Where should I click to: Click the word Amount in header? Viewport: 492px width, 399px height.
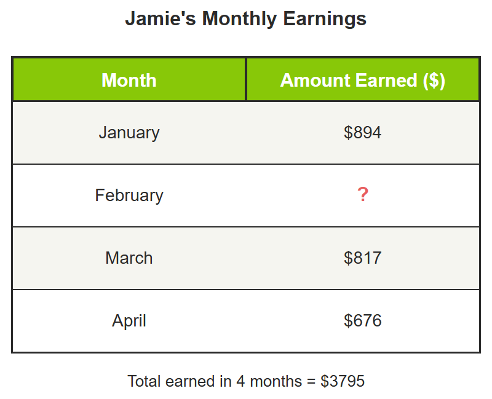[316, 80]
